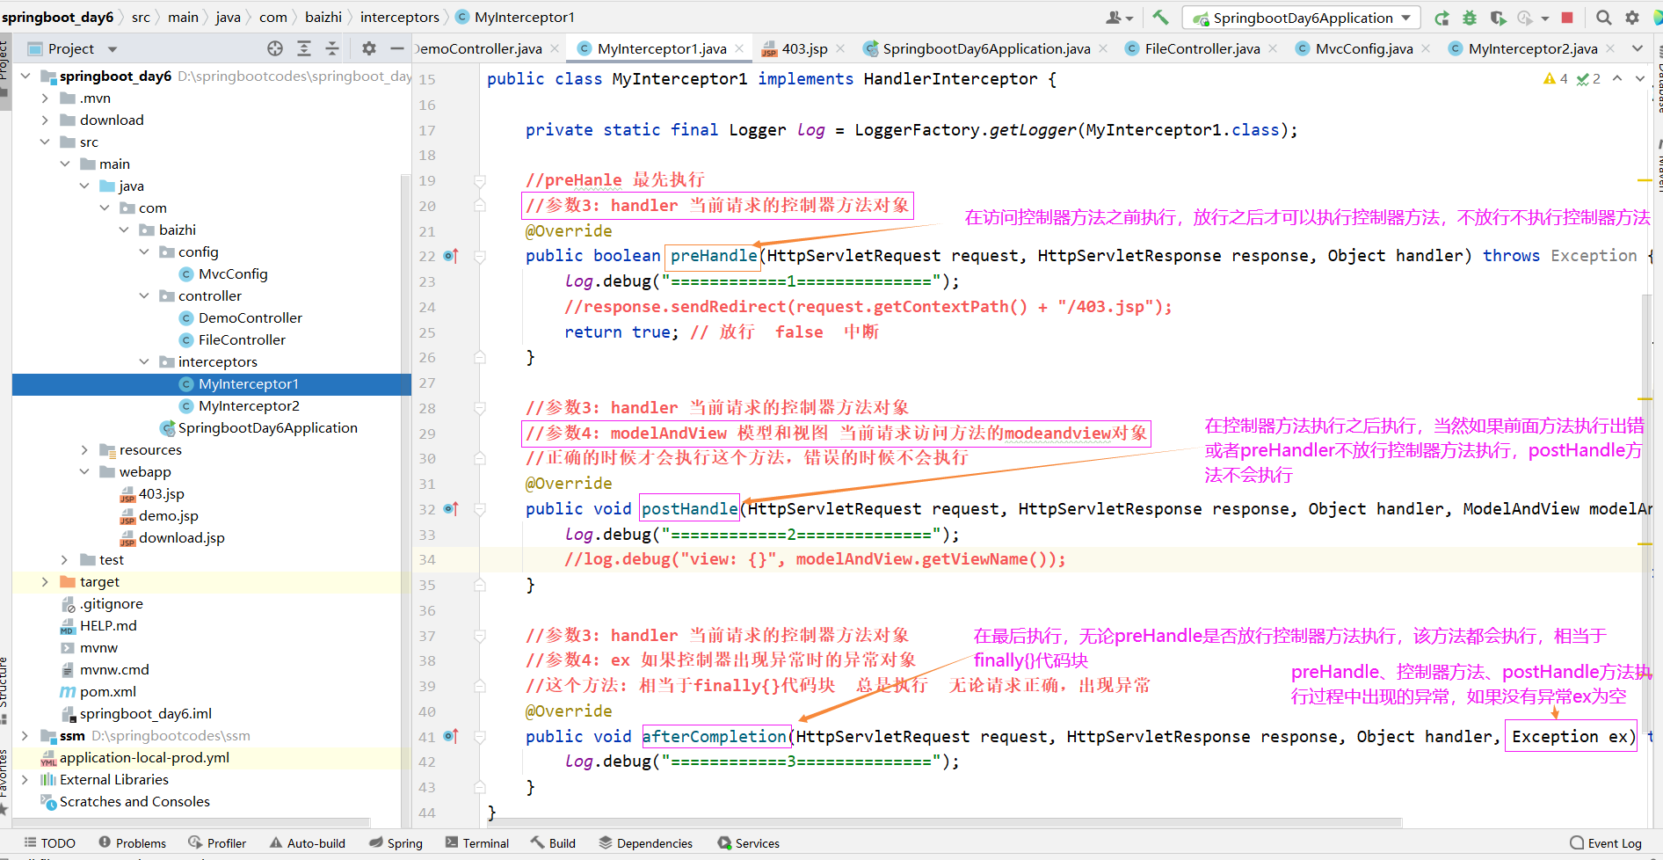
Task: Click the red Stop icon
Action: [x=1567, y=18]
